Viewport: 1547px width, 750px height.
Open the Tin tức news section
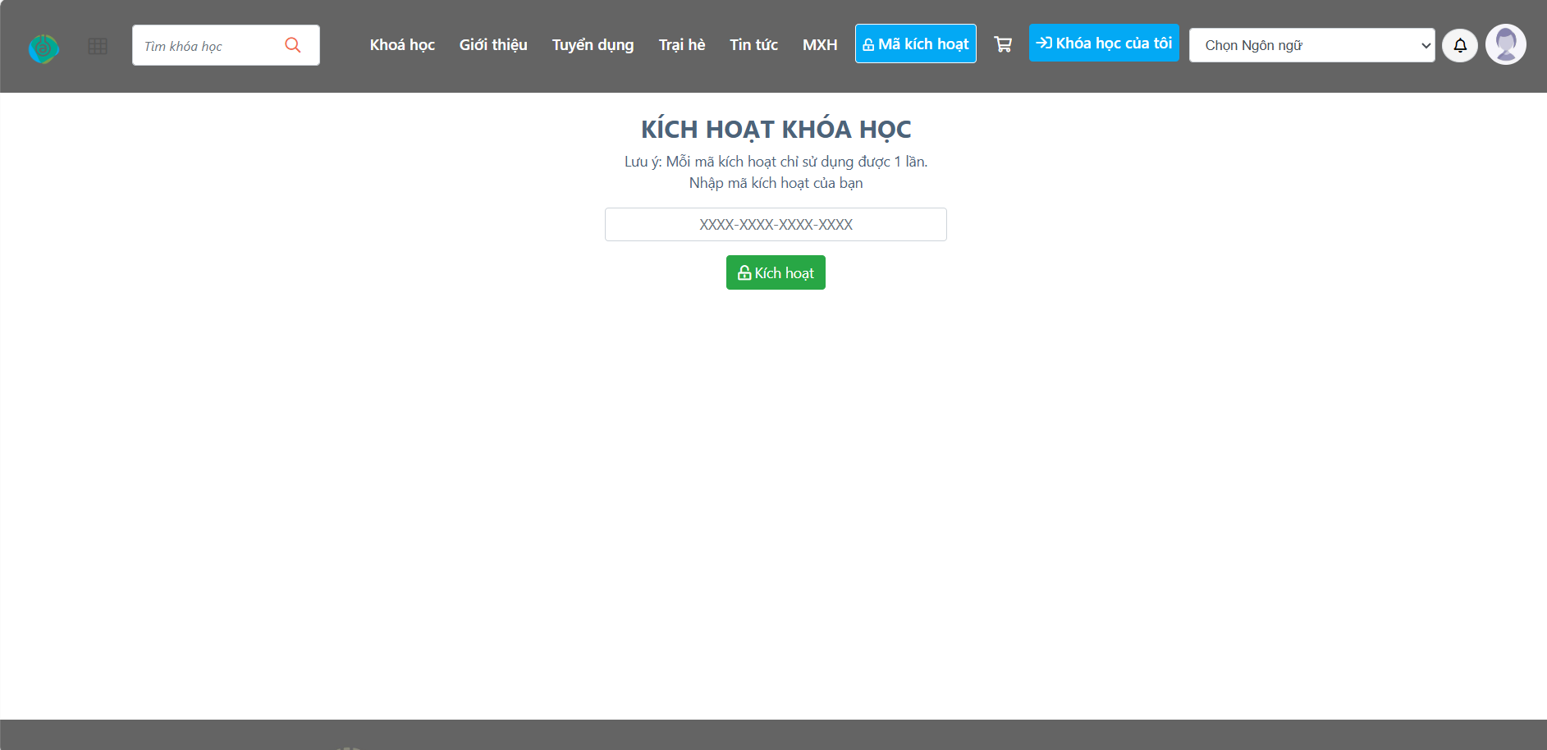(x=753, y=45)
